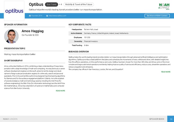Click the NOAH LONDON footer label
Viewport: 174px width, 122px height.
coord(10,119)
